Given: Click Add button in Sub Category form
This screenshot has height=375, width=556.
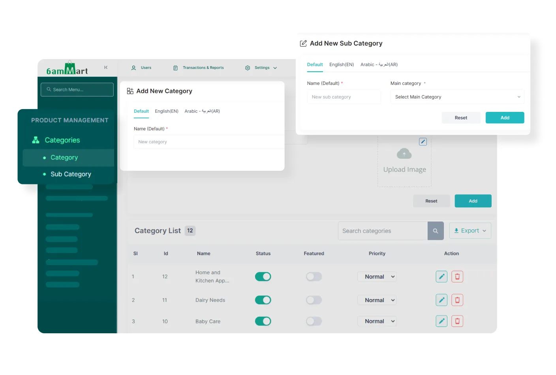Looking at the screenshot, I should tap(505, 118).
